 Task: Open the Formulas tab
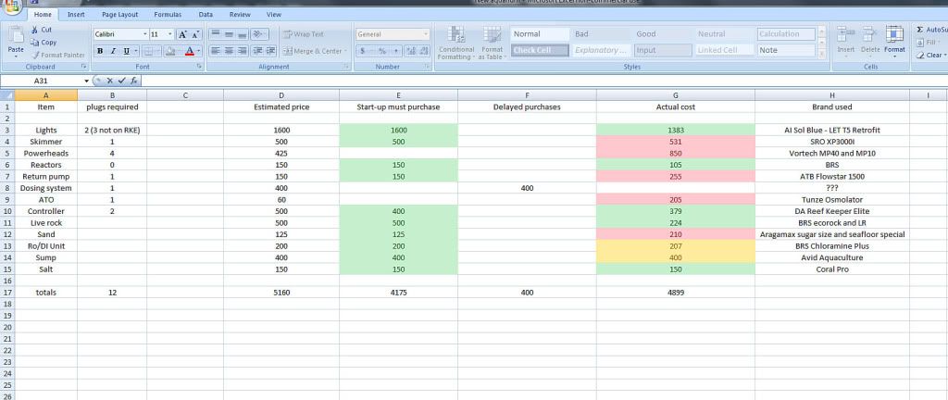click(x=168, y=15)
